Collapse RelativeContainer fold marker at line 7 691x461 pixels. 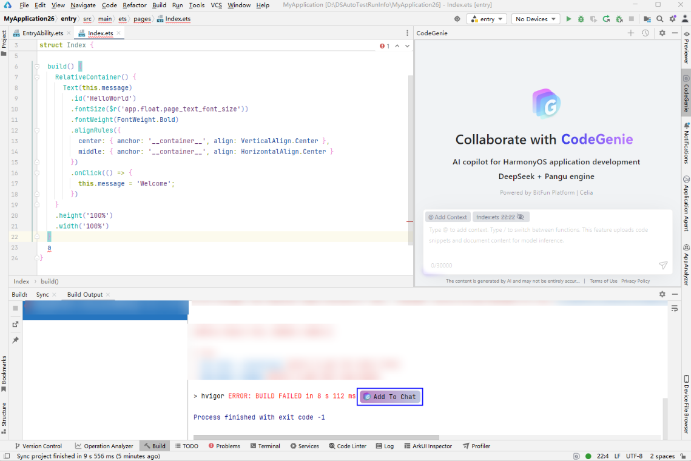(x=37, y=77)
